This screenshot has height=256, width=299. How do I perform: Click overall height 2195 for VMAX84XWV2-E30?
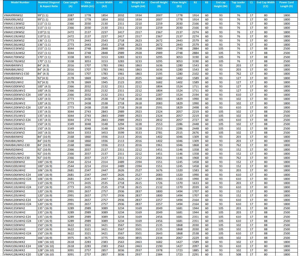pyautogui.click(x=159, y=74)
